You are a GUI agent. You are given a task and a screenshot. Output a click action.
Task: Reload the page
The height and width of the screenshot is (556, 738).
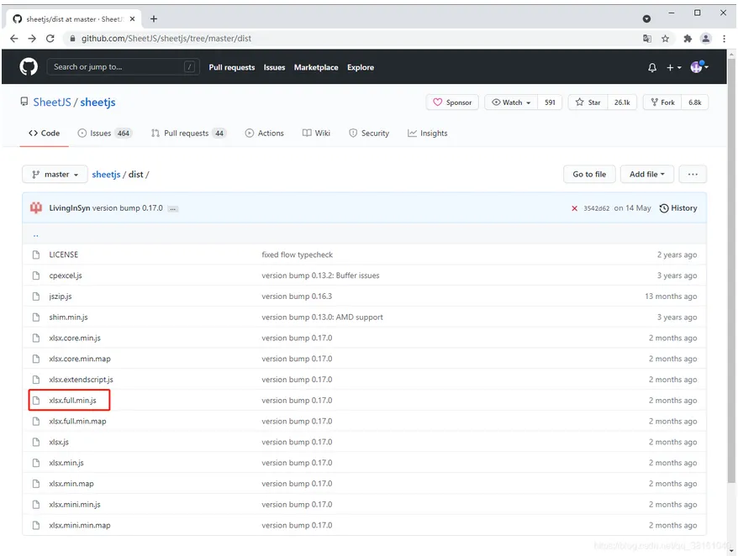[50, 39]
